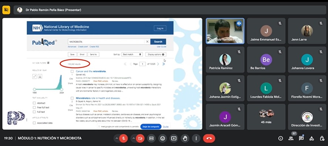328x146 pixels.
Task: Download the results by year data
Action: (x=40, y=76)
